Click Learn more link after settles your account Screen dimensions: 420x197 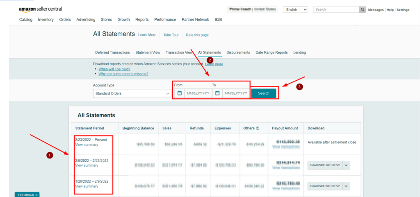[214, 64]
